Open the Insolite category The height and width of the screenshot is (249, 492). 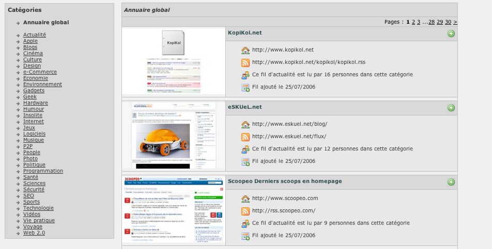pyautogui.click(x=33, y=115)
